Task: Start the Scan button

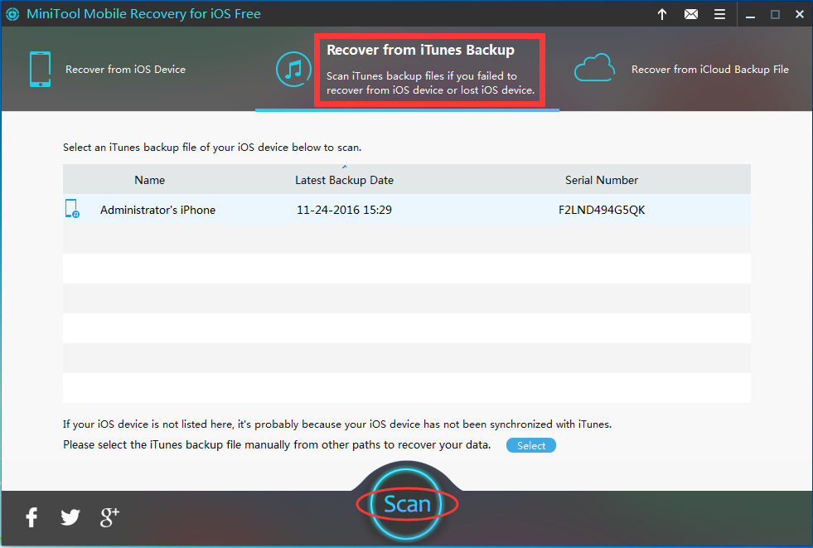Action: 407,504
